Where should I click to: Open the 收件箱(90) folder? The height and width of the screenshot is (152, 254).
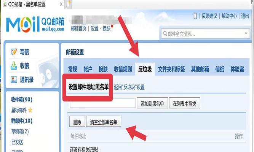coord(22,100)
